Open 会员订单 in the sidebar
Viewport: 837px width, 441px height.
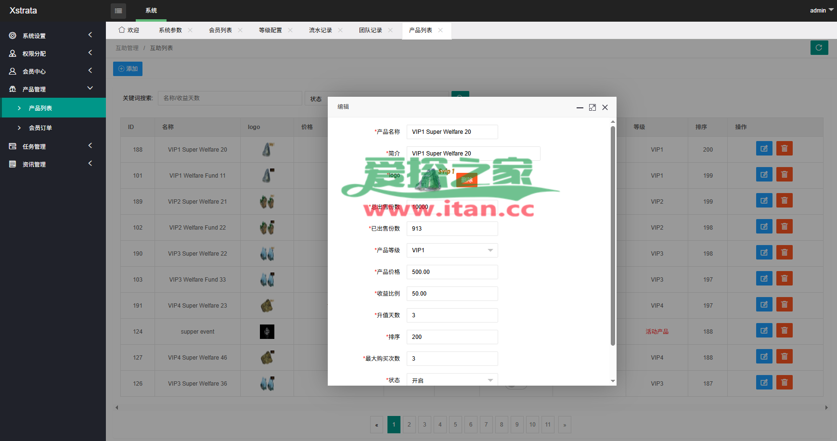pos(40,128)
